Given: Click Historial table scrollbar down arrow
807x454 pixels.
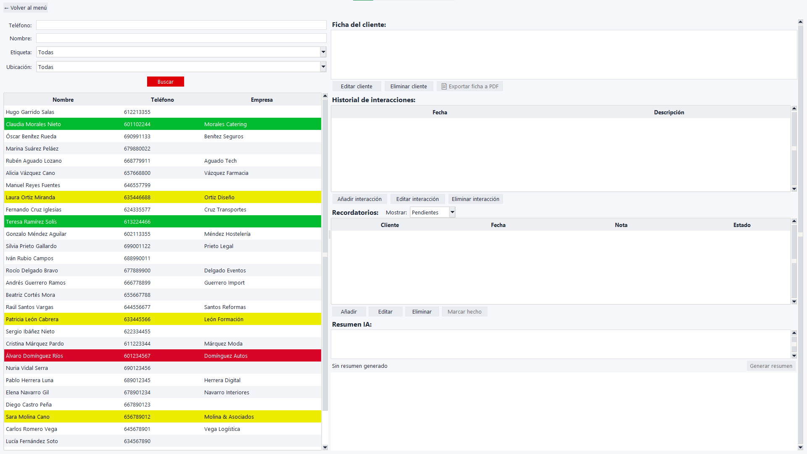Looking at the screenshot, I should point(794,189).
